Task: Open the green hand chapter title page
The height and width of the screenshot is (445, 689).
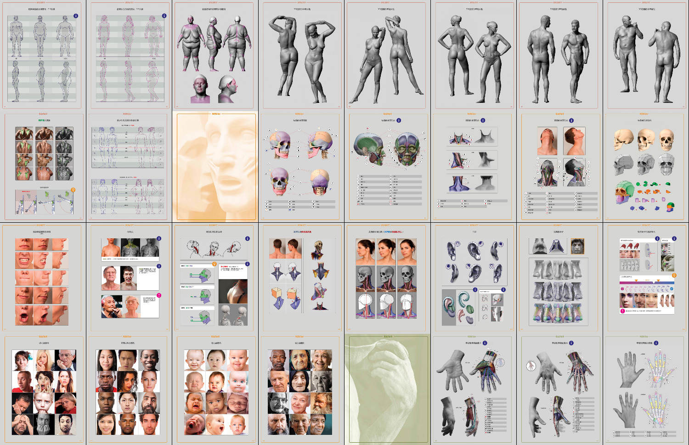Action: click(x=388, y=389)
